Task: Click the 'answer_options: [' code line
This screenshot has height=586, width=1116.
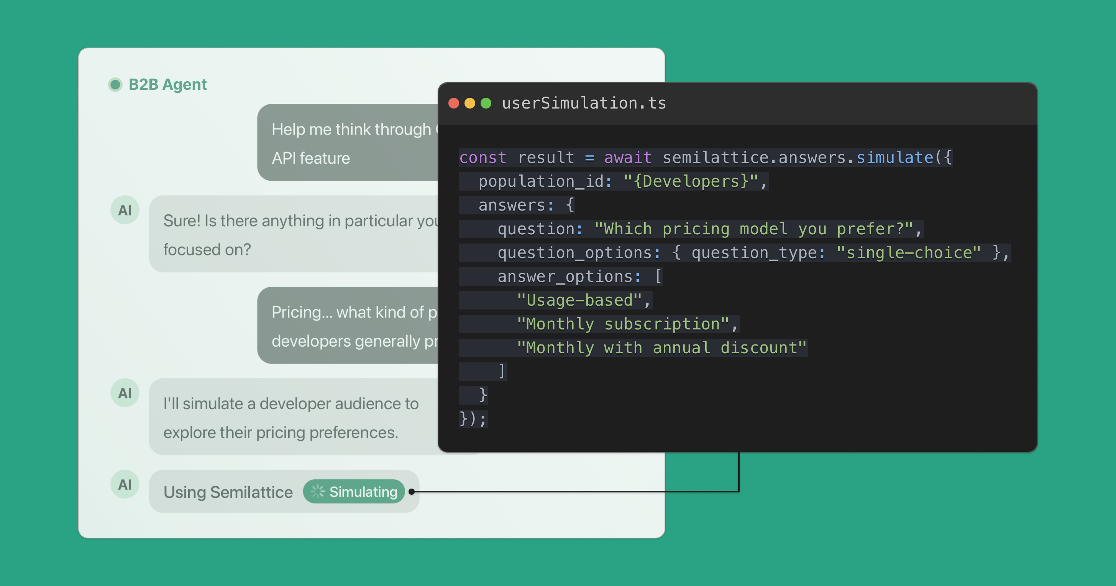Action: [561, 277]
